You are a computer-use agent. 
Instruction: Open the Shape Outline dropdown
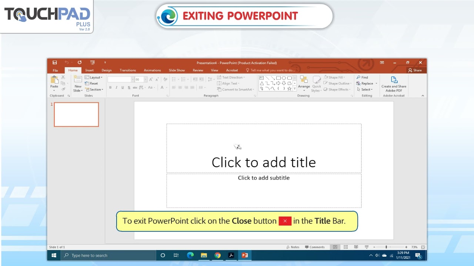click(337, 83)
